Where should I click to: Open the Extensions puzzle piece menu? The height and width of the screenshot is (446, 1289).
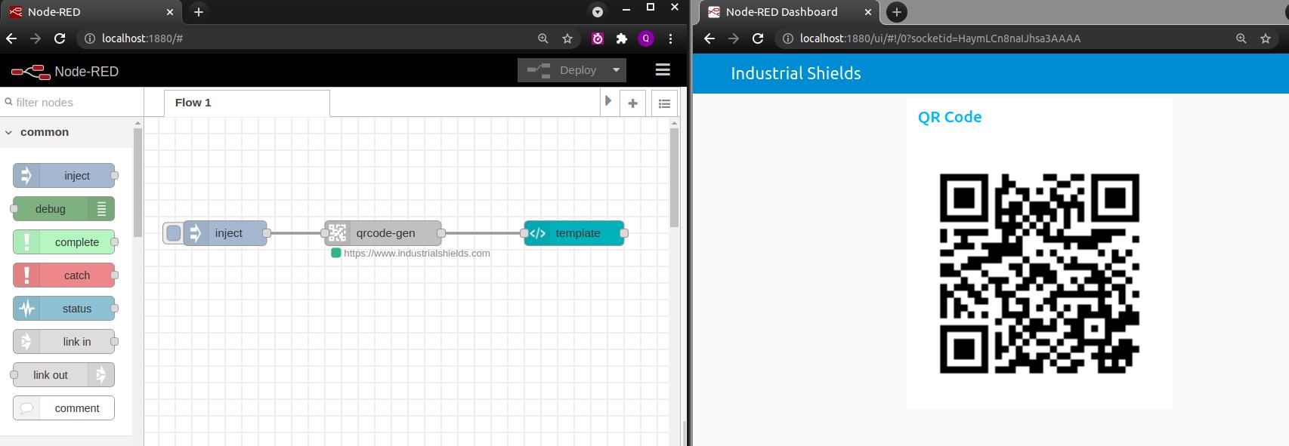point(622,38)
